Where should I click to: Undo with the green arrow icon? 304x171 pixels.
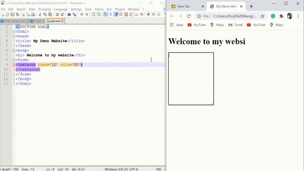point(57,15)
